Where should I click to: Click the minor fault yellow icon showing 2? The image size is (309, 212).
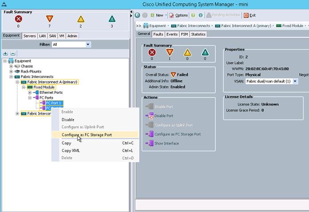pos(81,19)
